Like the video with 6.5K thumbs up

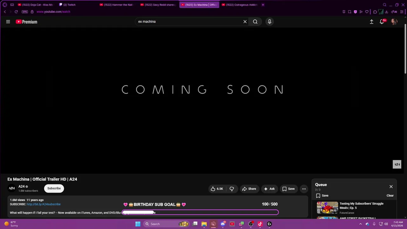[x=217, y=189]
